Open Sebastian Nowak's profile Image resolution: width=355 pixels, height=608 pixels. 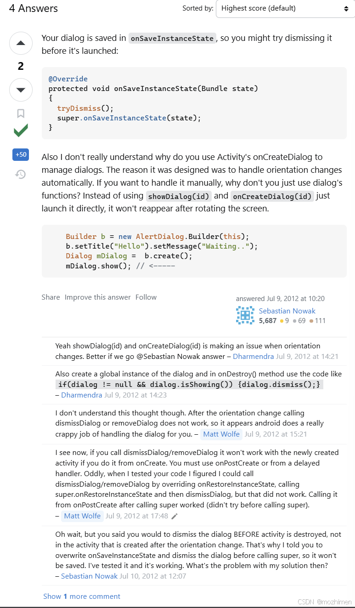pos(287,311)
